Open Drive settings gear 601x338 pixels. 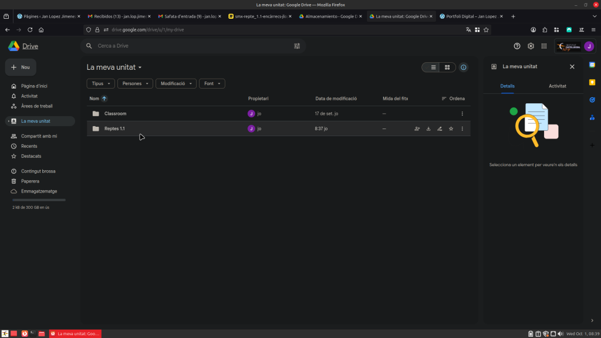tap(531, 46)
